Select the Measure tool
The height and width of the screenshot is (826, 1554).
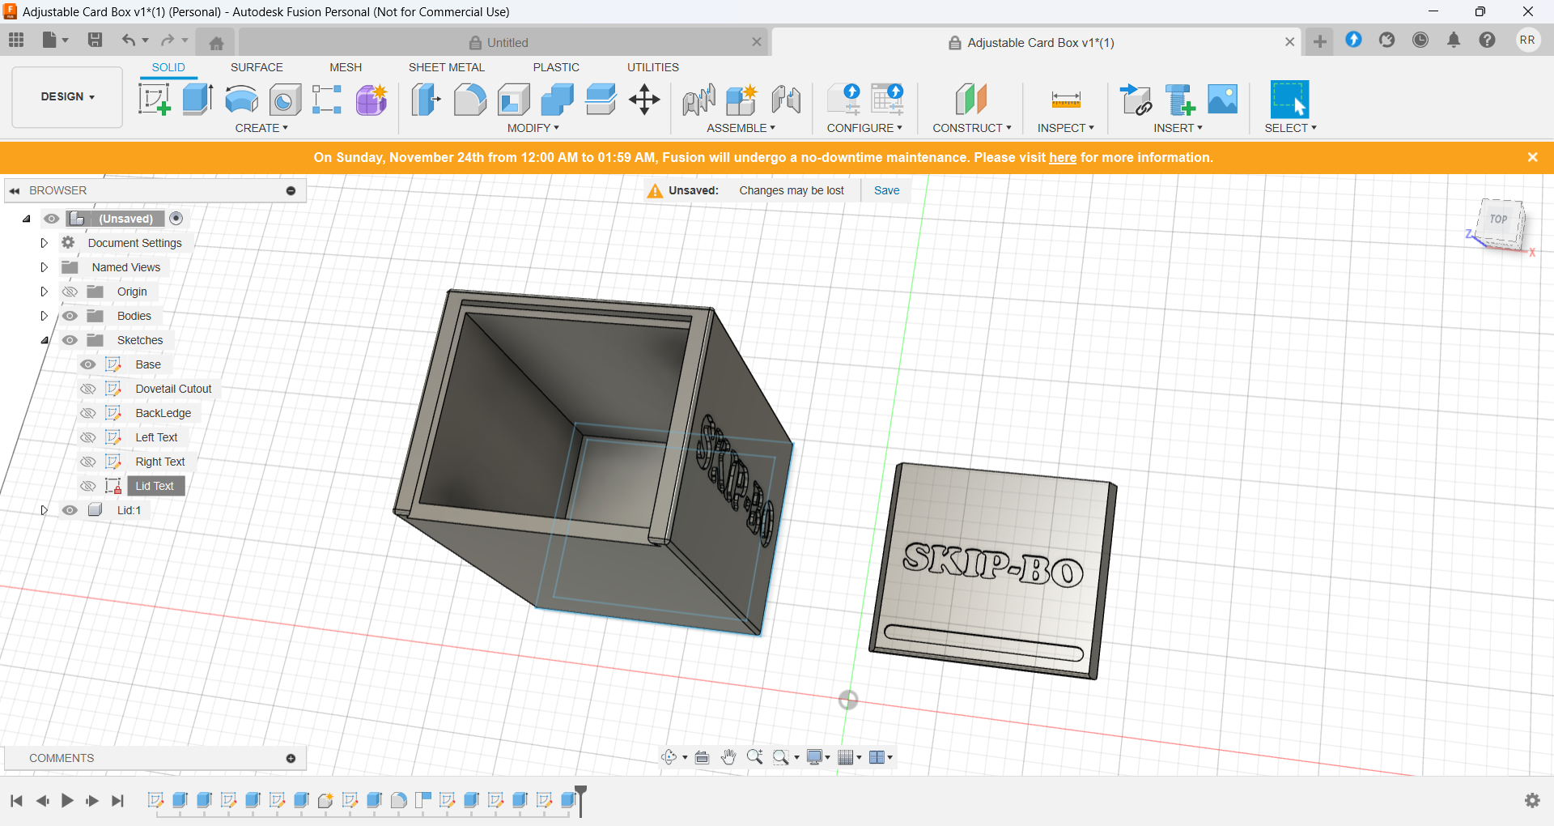1066,100
